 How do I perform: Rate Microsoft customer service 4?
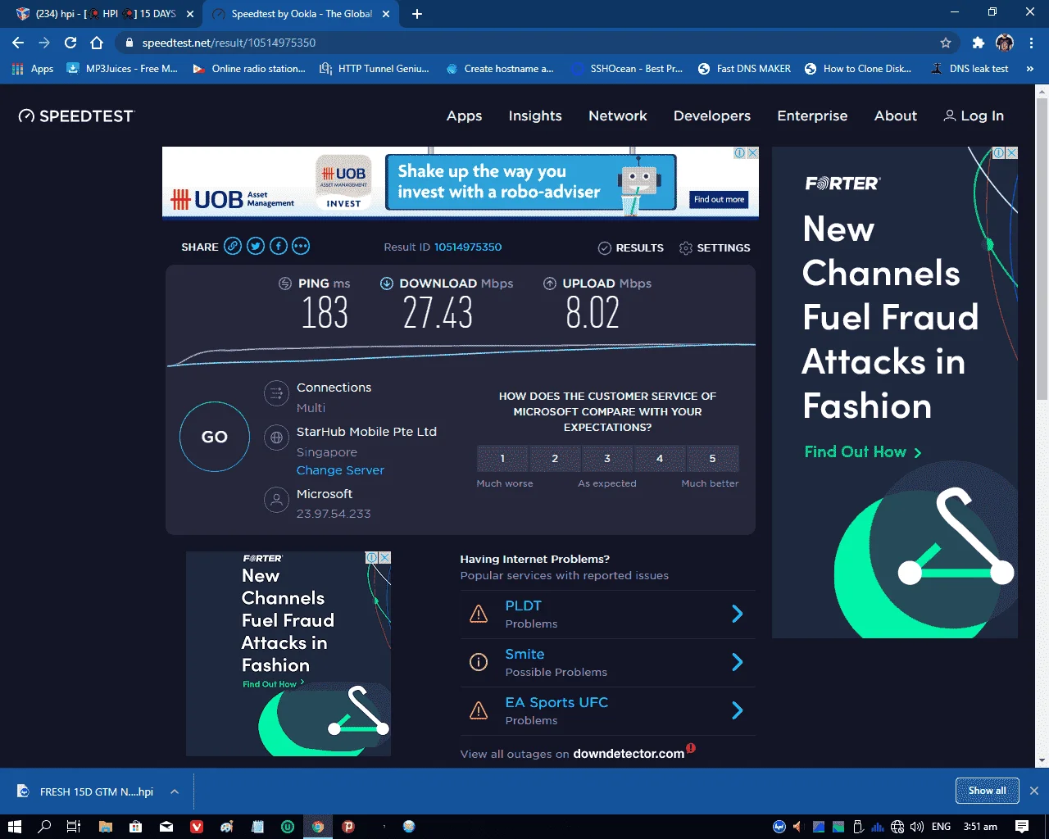(x=660, y=459)
